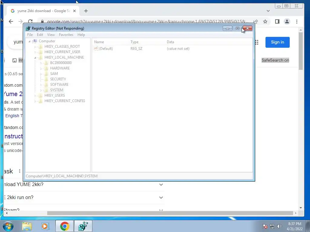Expand the BCD00000000 subkey
Viewport: 310px width, 232px height.
pyautogui.click(x=41, y=63)
